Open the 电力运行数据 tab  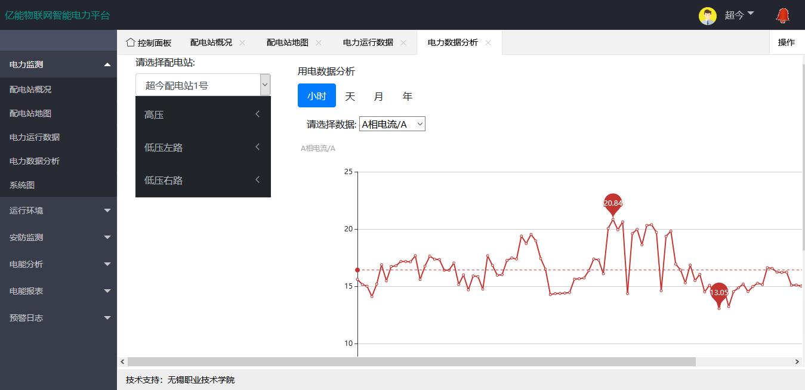coord(368,42)
